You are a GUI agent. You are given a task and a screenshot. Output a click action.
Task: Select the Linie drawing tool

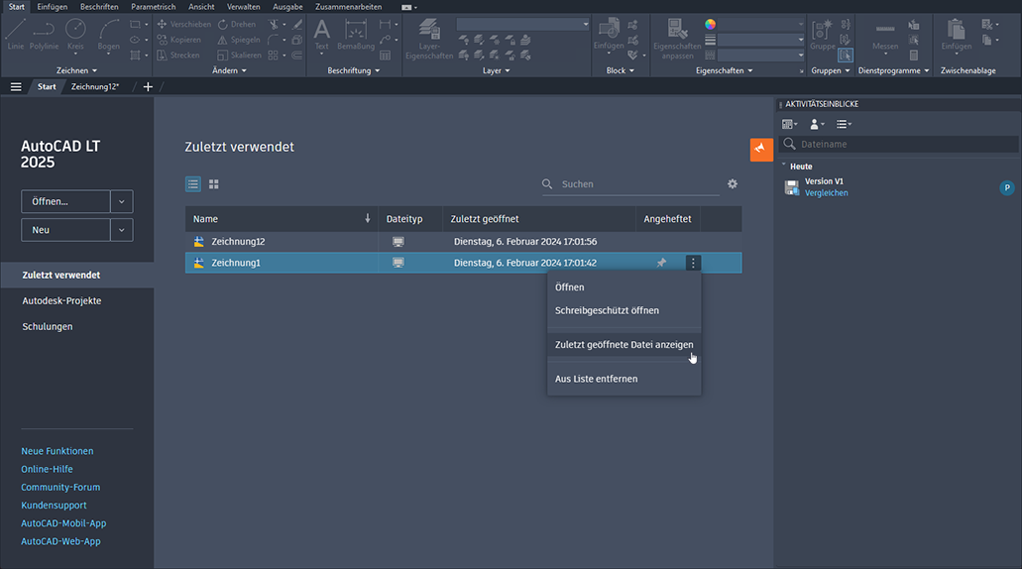[x=16, y=34]
